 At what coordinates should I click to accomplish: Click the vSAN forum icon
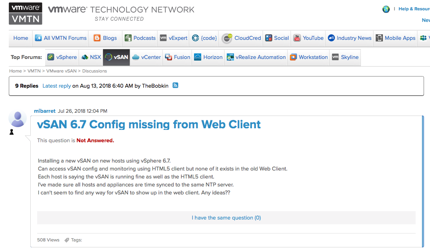[x=109, y=57]
